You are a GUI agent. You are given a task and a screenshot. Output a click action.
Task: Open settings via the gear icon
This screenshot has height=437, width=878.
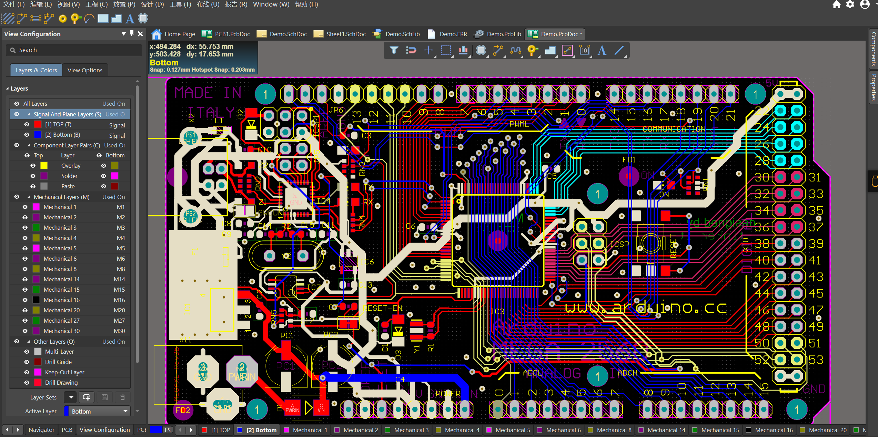850,4
